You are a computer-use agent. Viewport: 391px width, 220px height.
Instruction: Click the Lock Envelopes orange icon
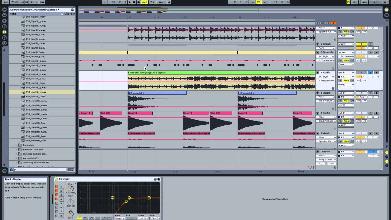pos(334,23)
